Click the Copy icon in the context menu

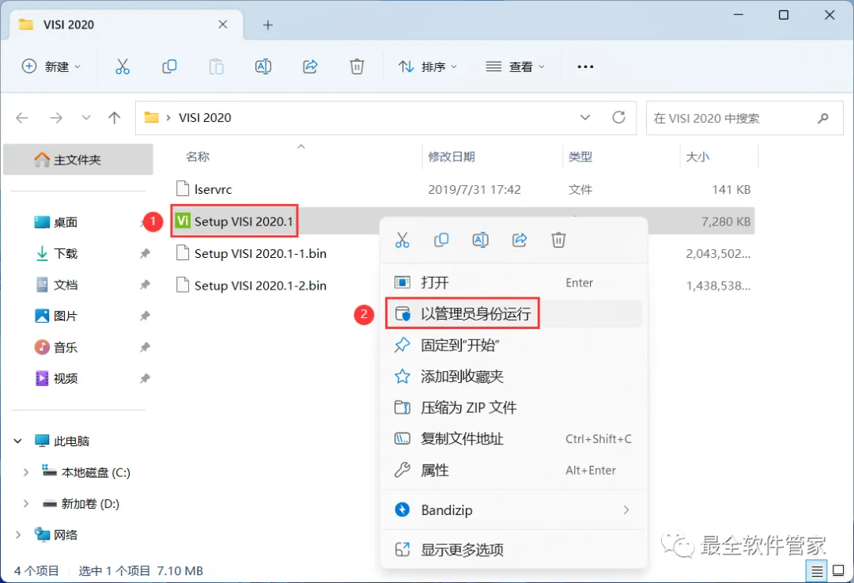click(x=441, y=240)
